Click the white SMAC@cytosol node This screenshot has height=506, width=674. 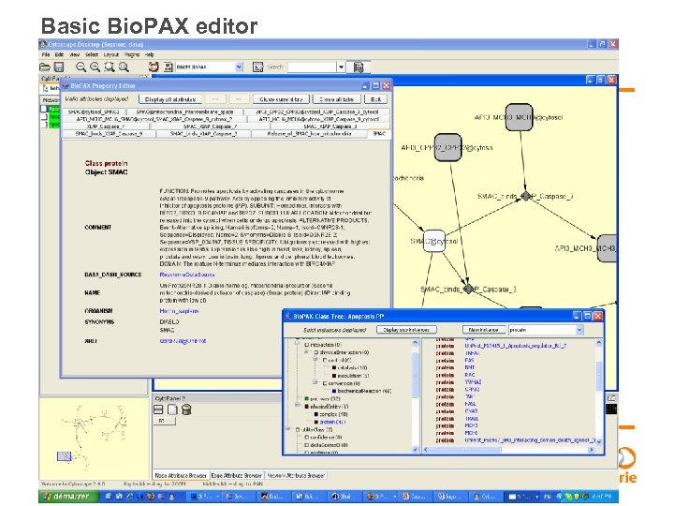434,241
